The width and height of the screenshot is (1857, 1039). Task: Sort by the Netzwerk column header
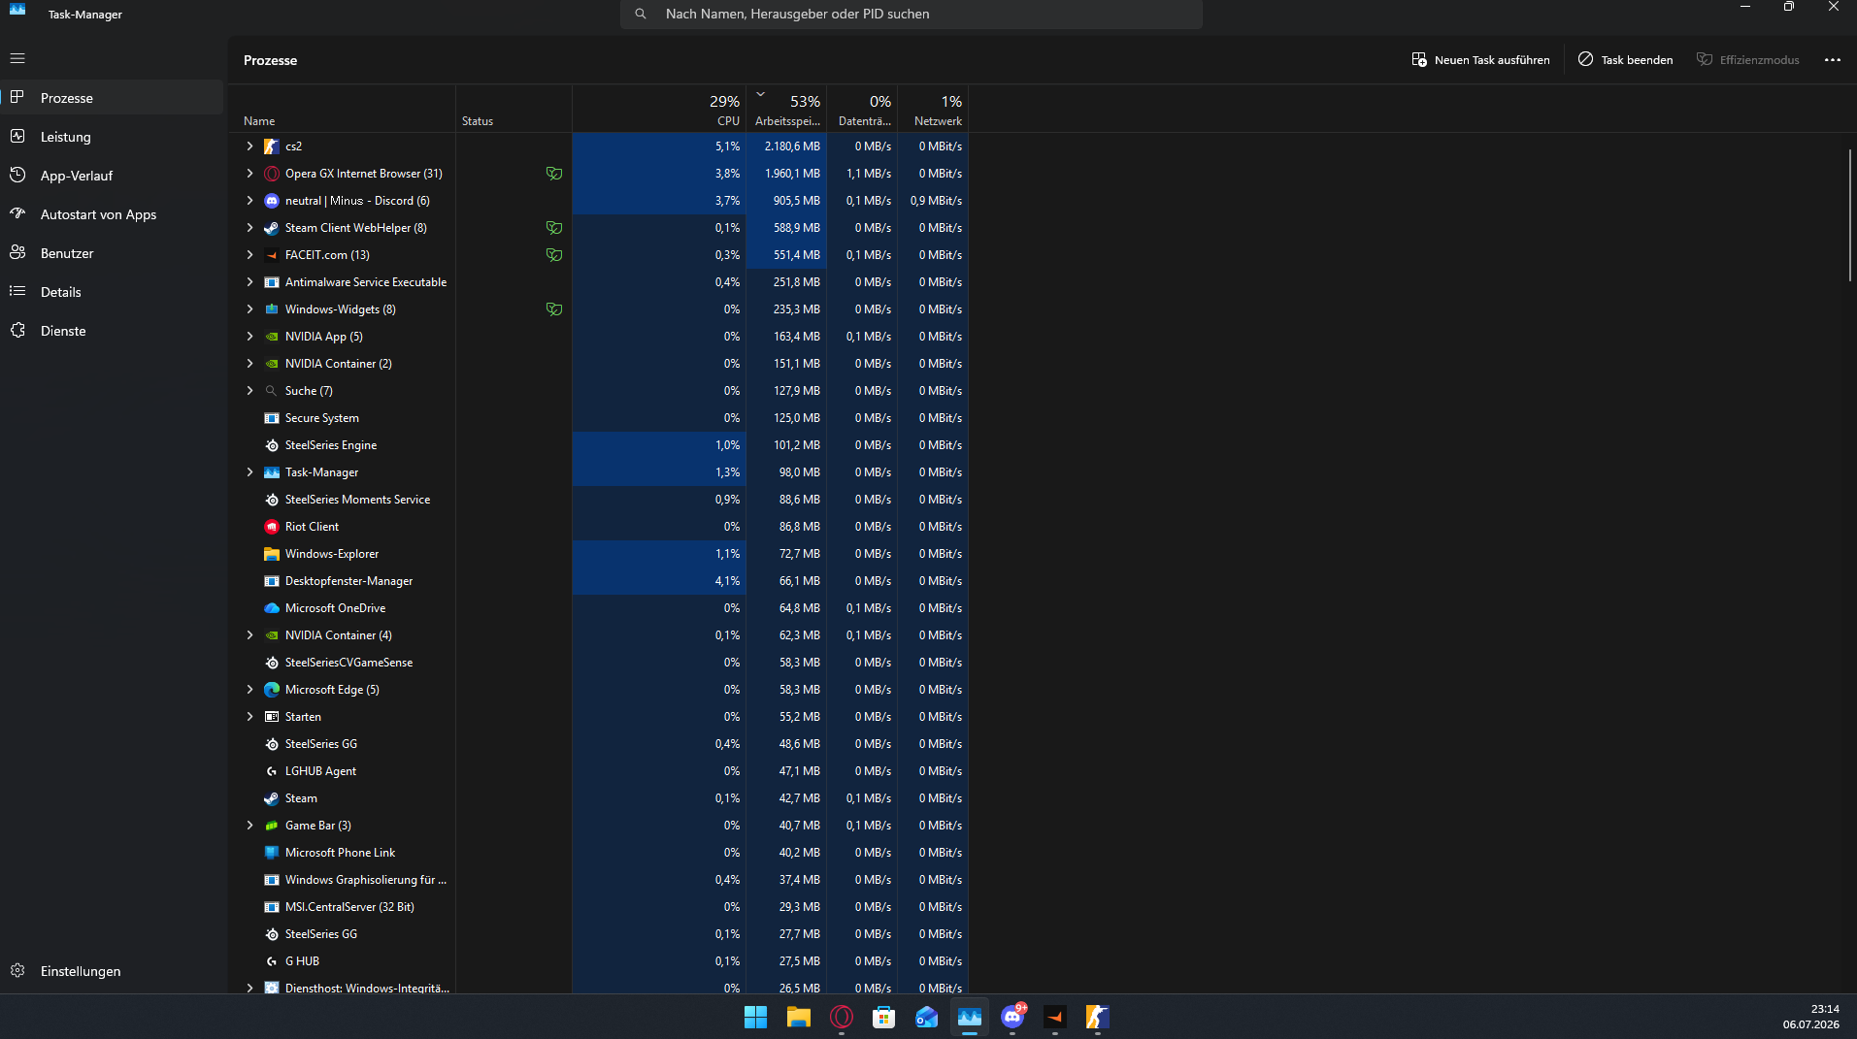coord(934,110)
